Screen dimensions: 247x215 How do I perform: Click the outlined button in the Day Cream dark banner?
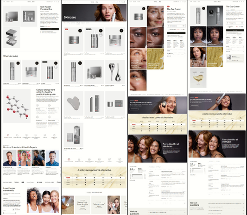(194, 105)
